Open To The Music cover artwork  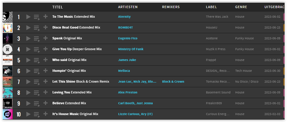pyautogui.click(x=8, y=17)
